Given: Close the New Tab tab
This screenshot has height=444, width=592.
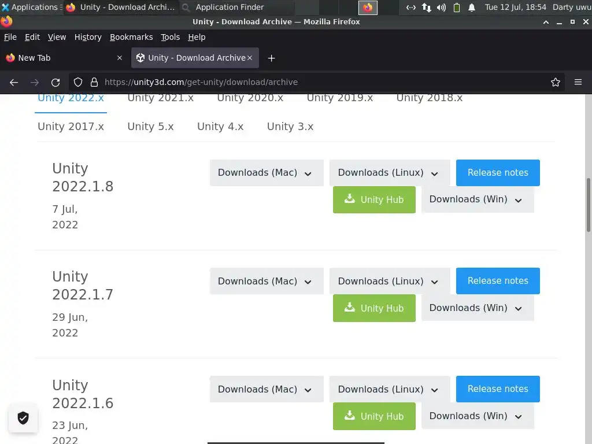Looking at the screenshot, I should tap(120, 58).
